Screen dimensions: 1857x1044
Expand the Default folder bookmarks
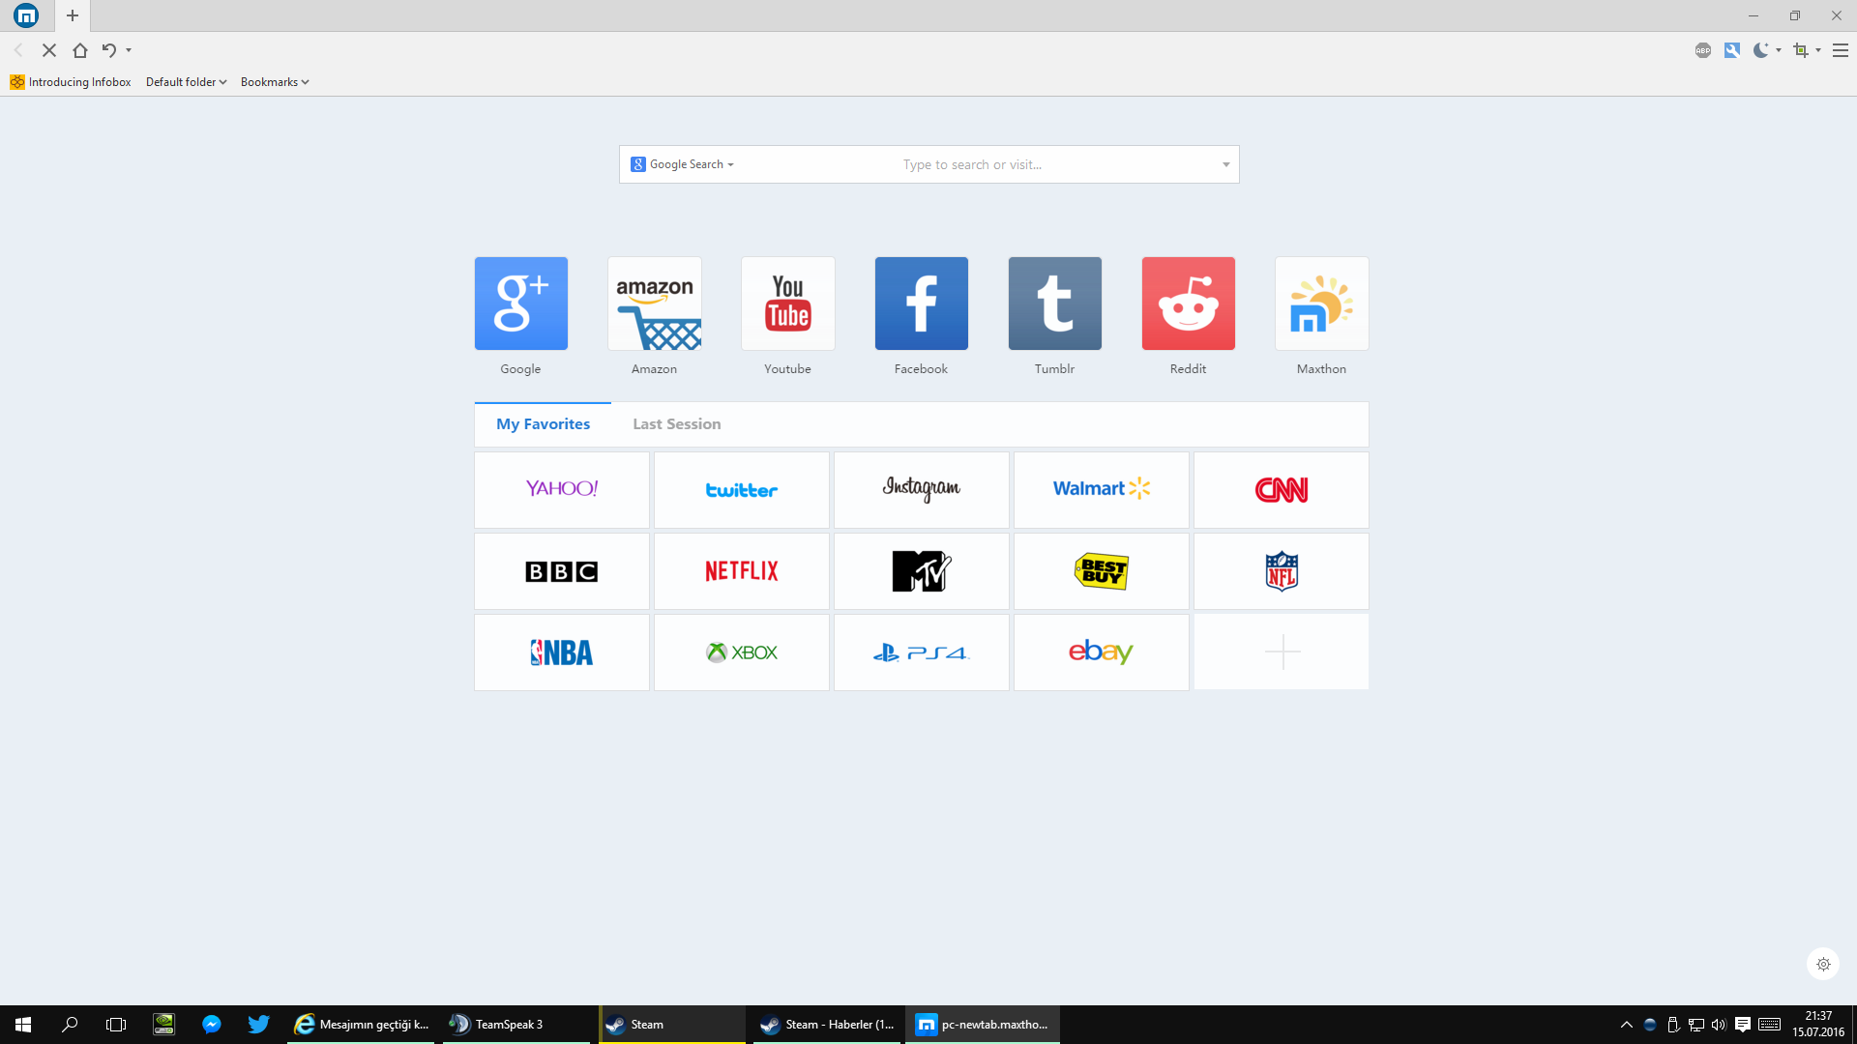tap(186, 82)
